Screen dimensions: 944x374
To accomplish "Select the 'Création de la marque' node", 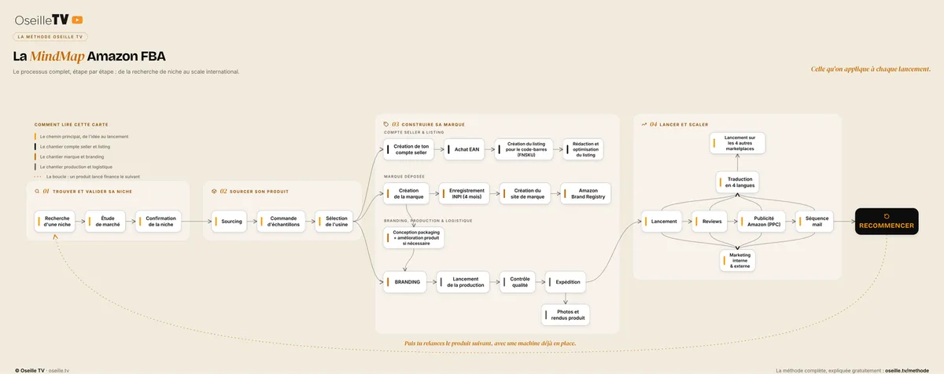I will pos(406,194).
